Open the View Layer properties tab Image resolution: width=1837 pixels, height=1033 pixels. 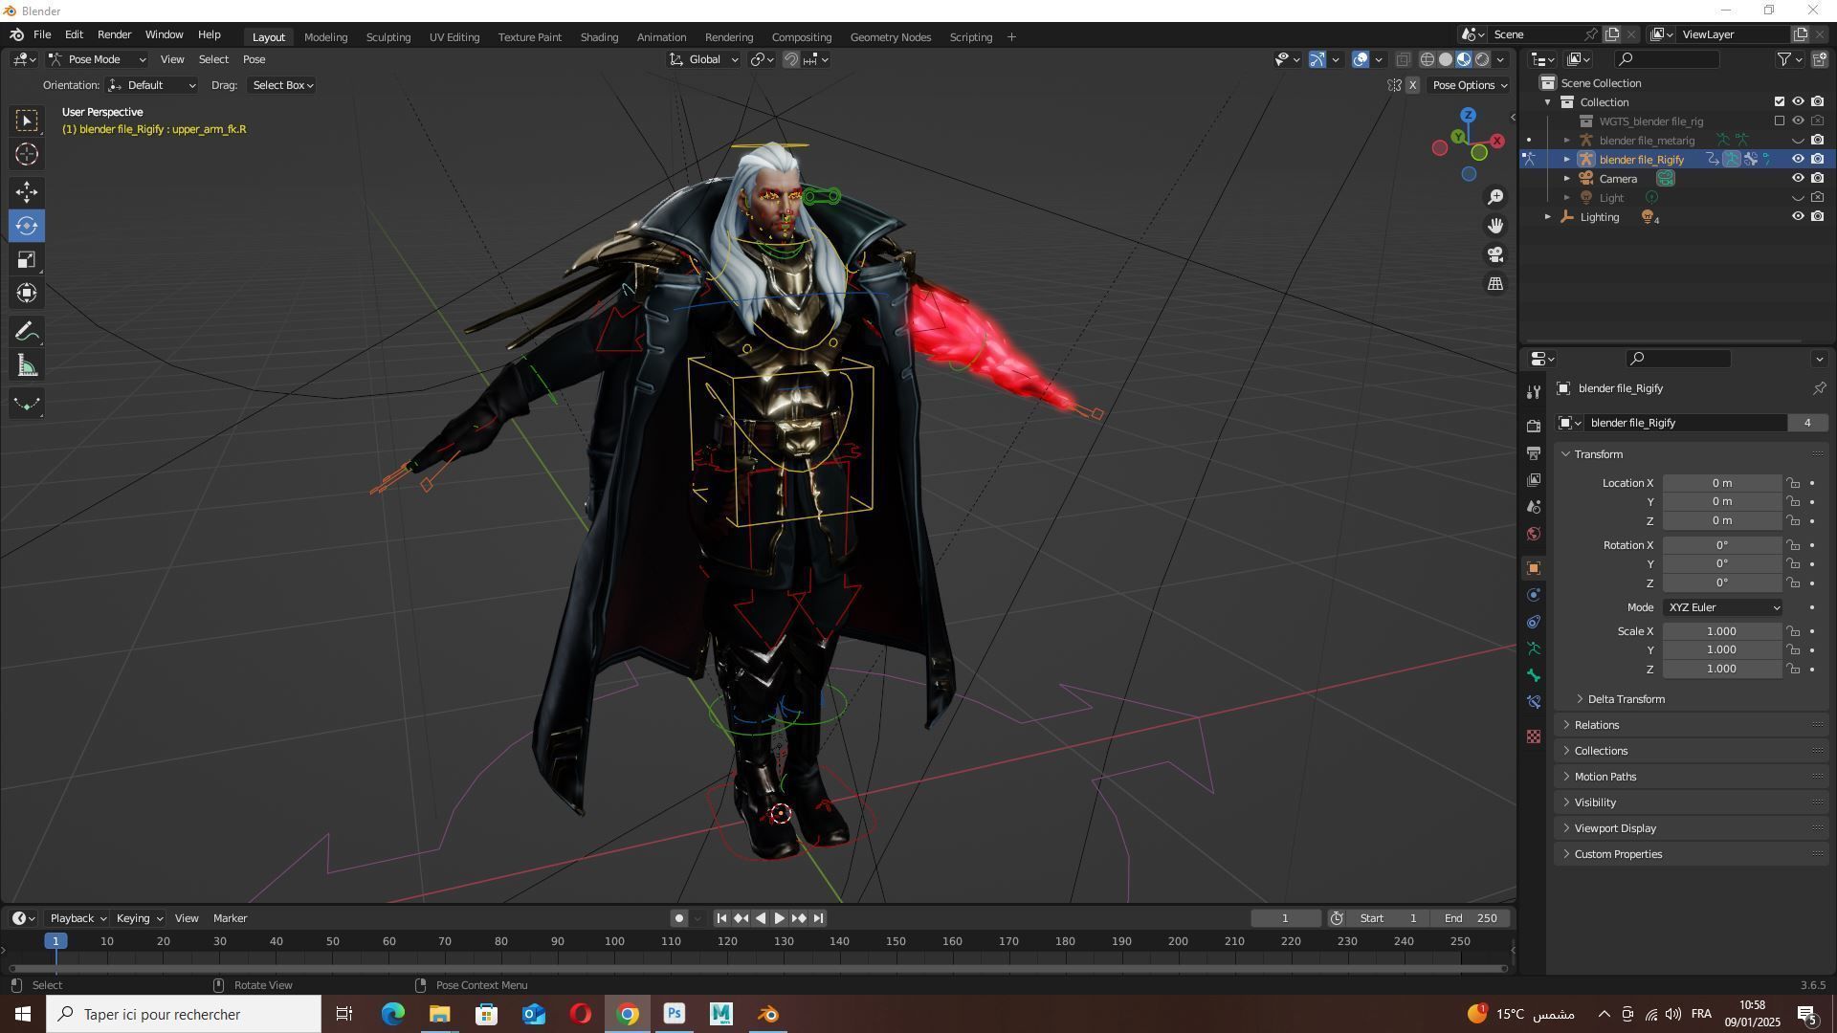pyautogui.click(x=1534, y=479)
